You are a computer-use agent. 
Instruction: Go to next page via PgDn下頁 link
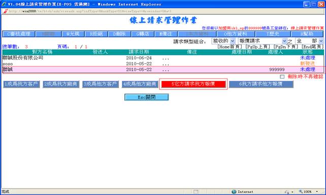(286, 47)
